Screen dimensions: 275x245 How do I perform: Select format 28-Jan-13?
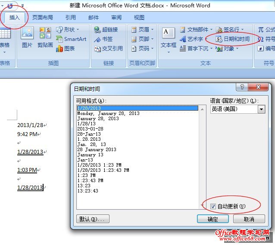click(137, 134)
